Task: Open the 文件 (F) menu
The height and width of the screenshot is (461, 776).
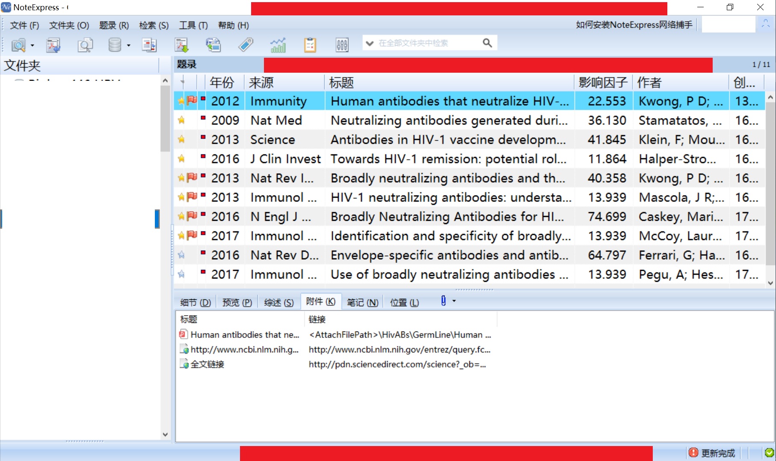Action: [x=24, y=25]
